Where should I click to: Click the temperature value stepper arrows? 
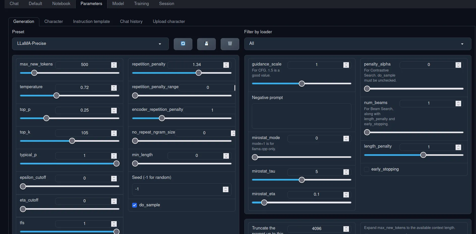(114, 88)
